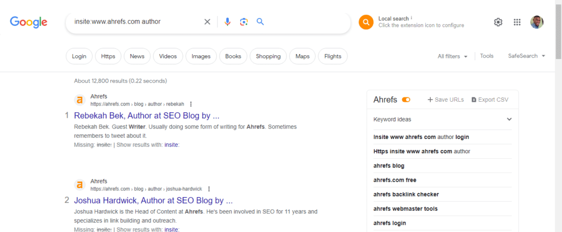
Task: Switch to the Flights tab
Action: tap(333, 56)
